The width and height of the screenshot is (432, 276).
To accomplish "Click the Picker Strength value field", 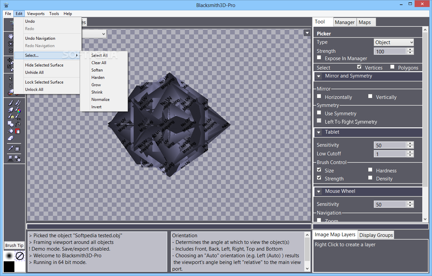I will pos(390,51).
